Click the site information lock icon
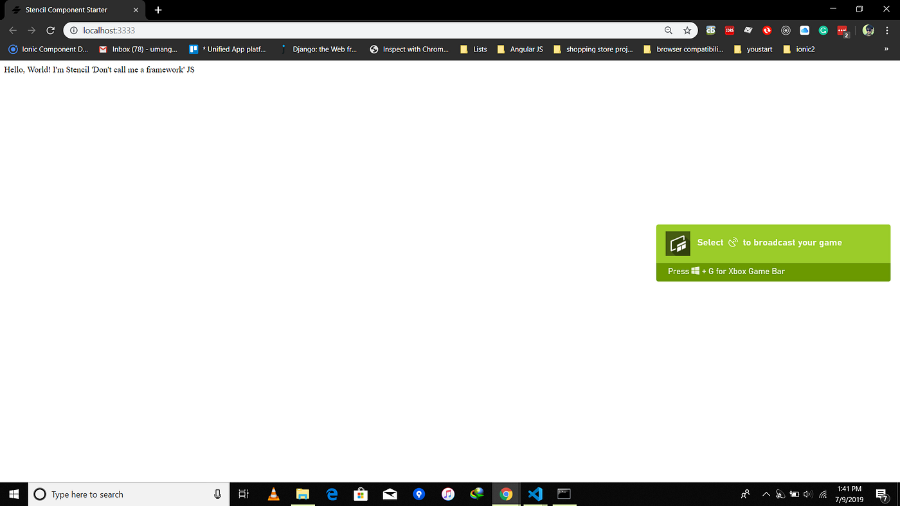 point(73,30)
